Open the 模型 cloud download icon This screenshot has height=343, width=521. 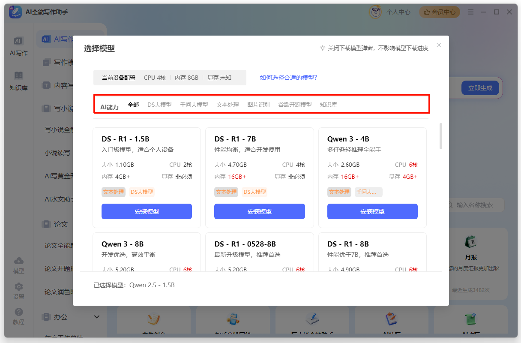[18, 261]
